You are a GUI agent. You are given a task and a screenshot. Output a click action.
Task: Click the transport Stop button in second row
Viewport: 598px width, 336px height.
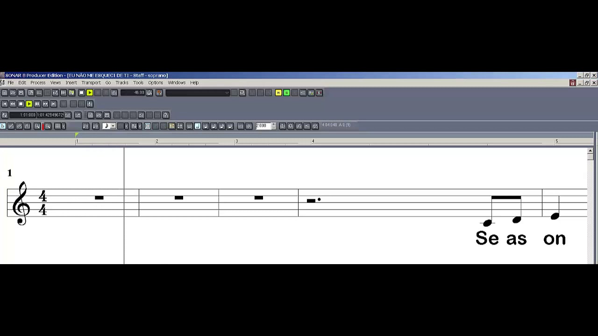point(21,104)
